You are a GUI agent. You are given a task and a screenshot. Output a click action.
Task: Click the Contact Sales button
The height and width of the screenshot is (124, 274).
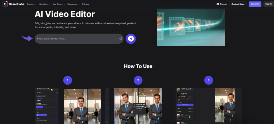point(238,4)
